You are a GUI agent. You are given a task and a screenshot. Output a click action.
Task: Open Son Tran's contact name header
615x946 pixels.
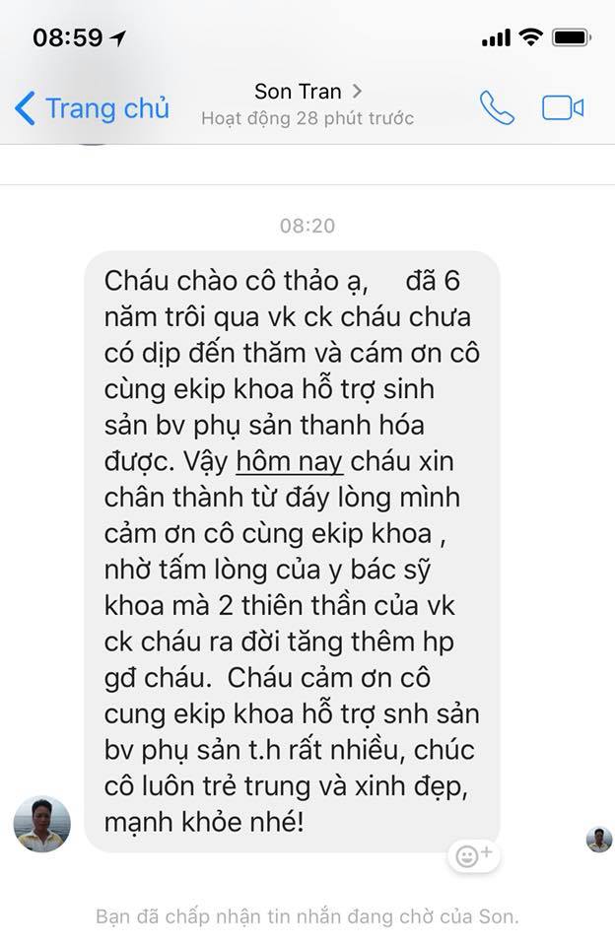tap(298, 92)
